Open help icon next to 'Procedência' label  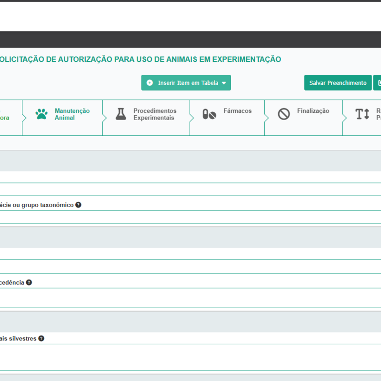tap(29, 282)
